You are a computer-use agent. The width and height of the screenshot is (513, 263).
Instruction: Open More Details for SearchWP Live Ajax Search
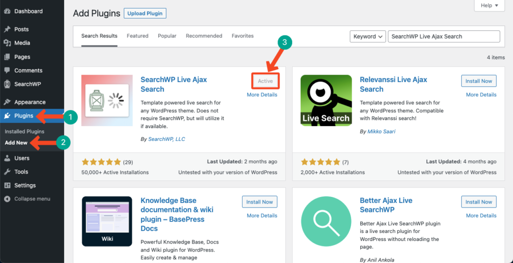[262, 94]
